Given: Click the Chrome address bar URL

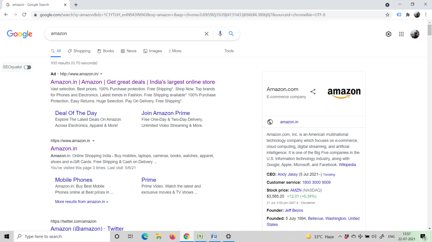Looking at the screenshot, I should tap(182, 15).
